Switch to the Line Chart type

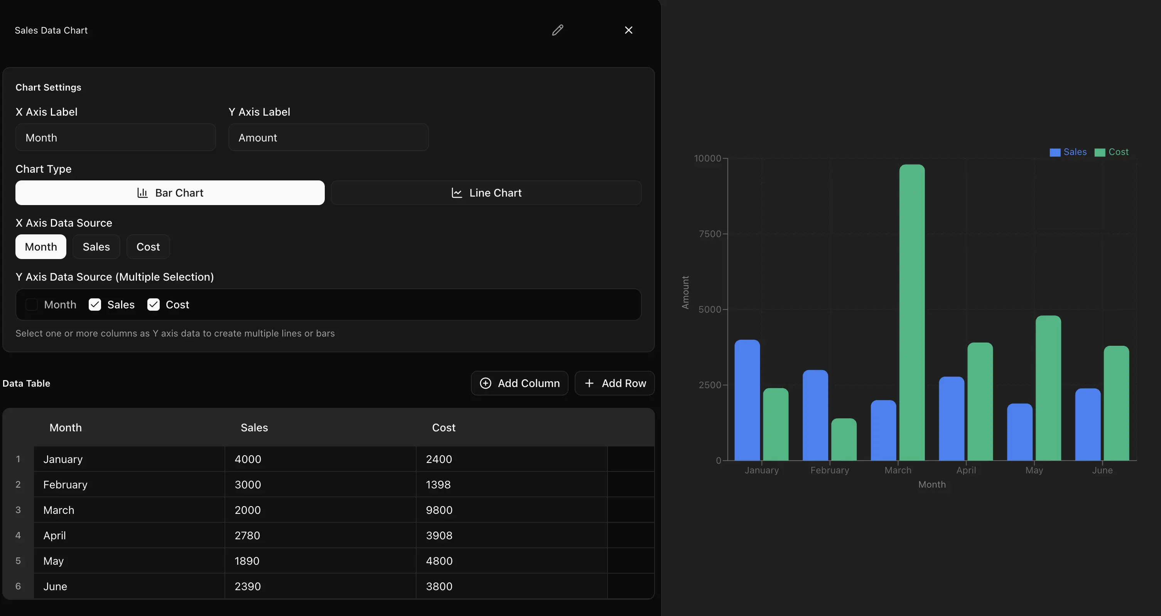point(486,193)
